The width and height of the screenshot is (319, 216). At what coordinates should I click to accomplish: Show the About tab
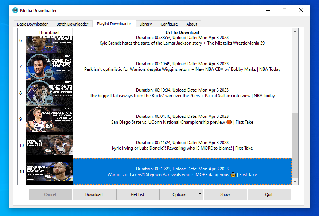coord(192,24)
